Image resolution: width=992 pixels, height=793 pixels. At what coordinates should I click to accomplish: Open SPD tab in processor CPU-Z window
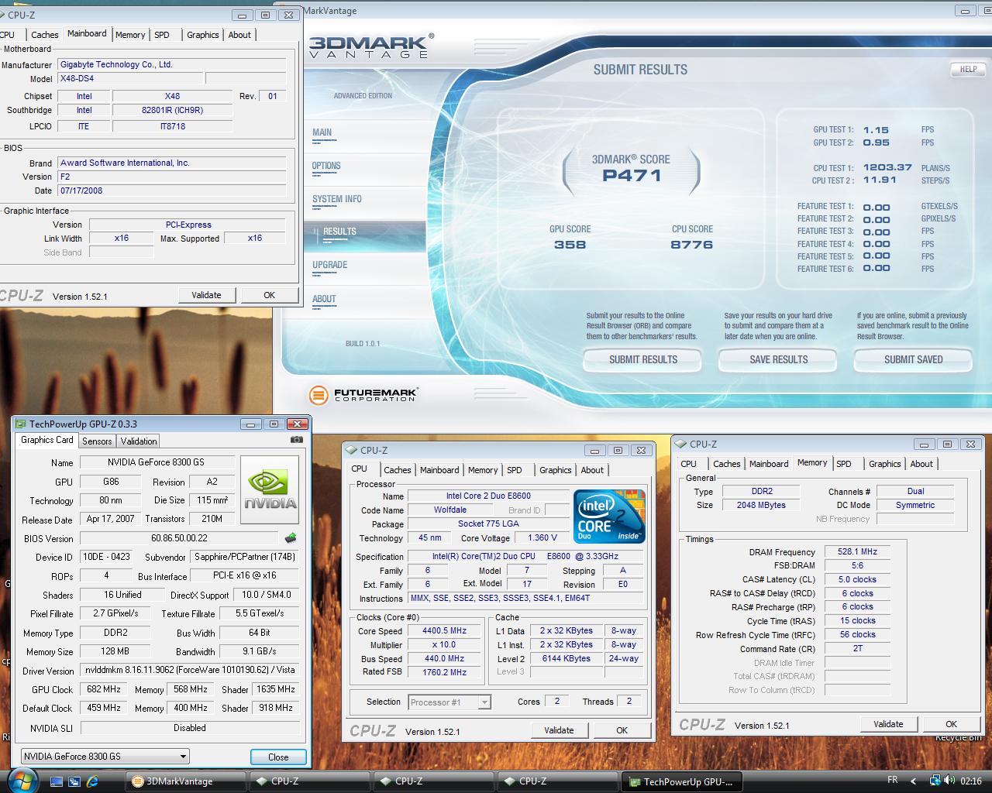pyautogui.click(x=515, y=470)
